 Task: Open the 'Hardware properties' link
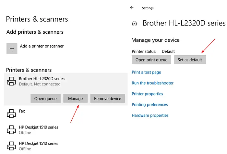(150, 115)
